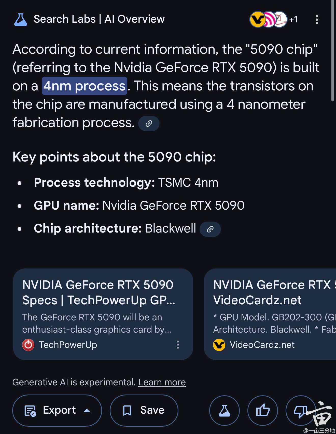Expand the Export dropdown arrow
The image size is (336, 434).
coord(87,410)
